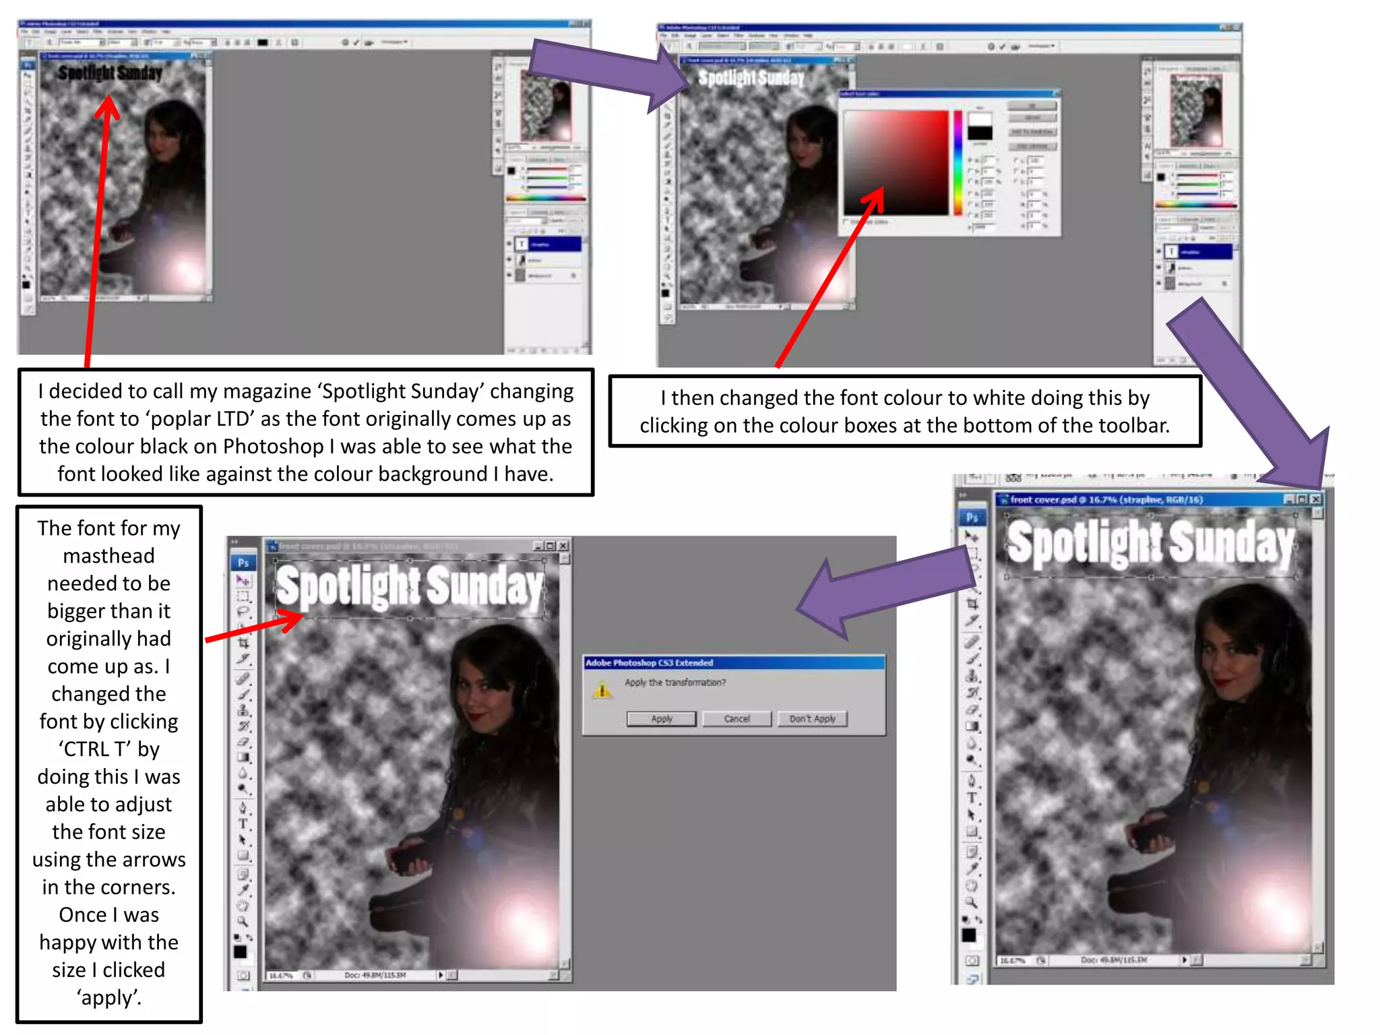Select the Zoom tool in bottom-right Photoshop toolbar

coord(971,902)
